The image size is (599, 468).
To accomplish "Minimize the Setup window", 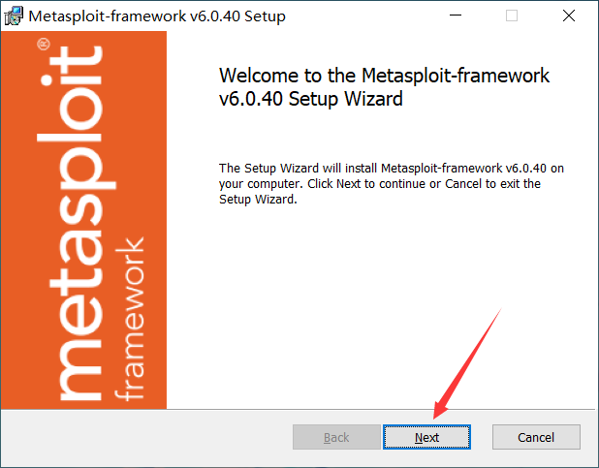I will pyautogui.click(x=456, y=16).
